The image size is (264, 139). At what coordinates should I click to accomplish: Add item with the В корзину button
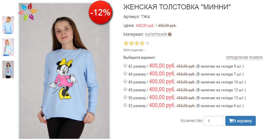click(240, 121)
